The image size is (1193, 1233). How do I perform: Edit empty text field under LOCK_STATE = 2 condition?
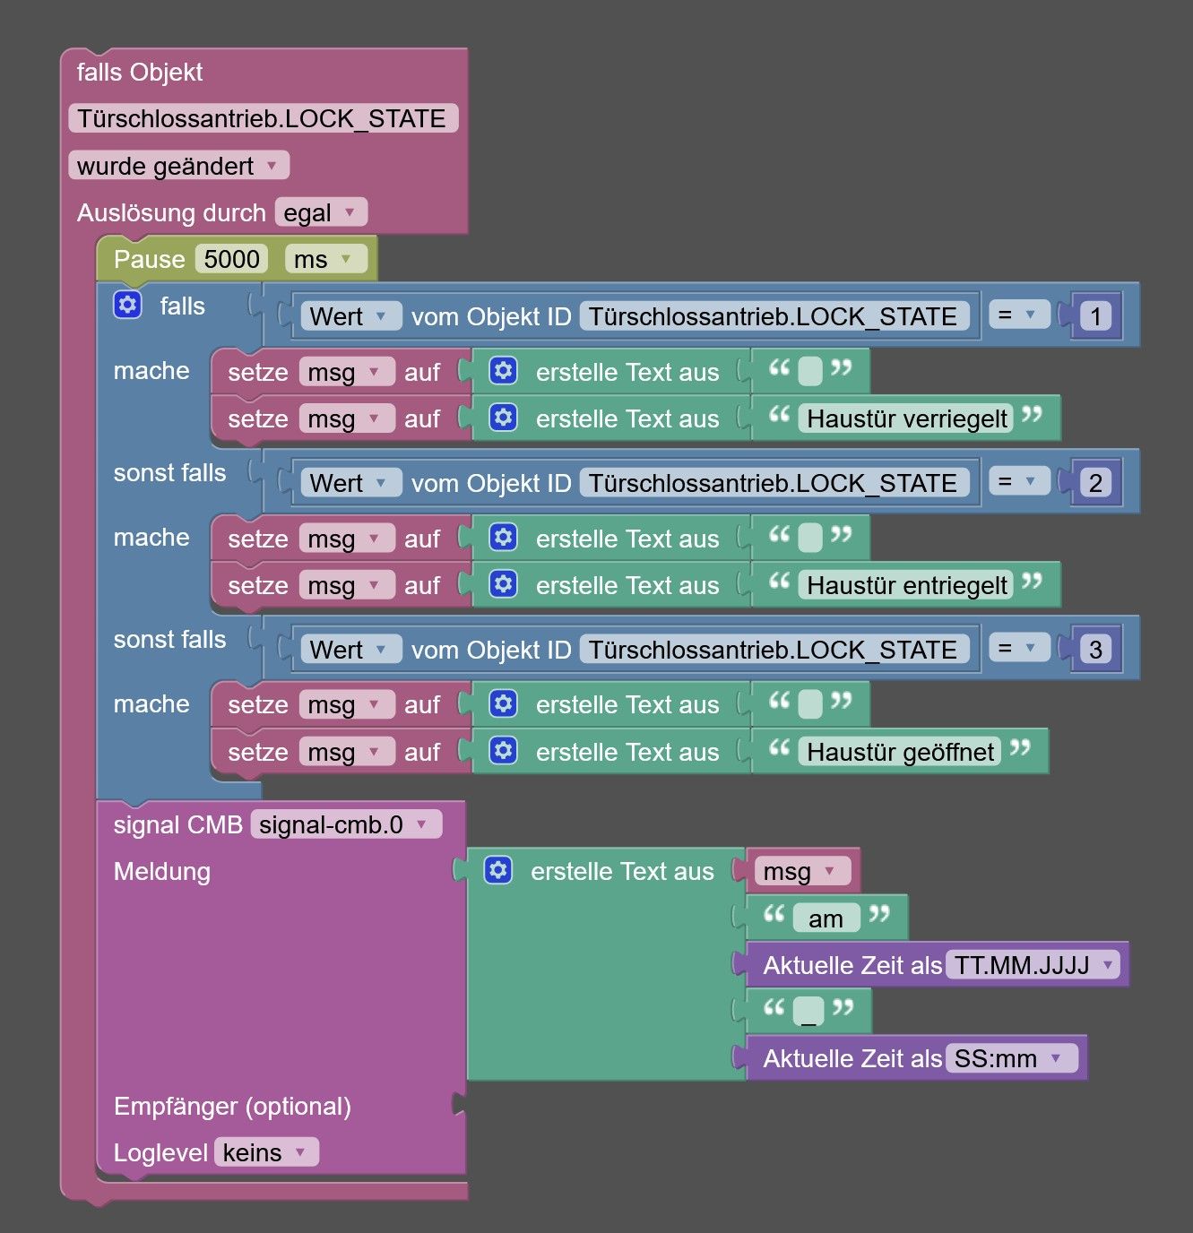tap(810, 538)
